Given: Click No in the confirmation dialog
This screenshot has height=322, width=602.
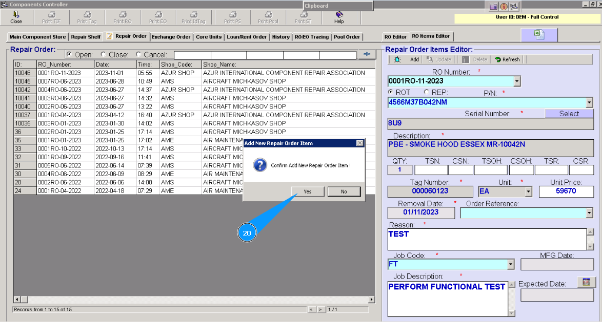Looking at the screenshot, I should (x=344, y=191).
